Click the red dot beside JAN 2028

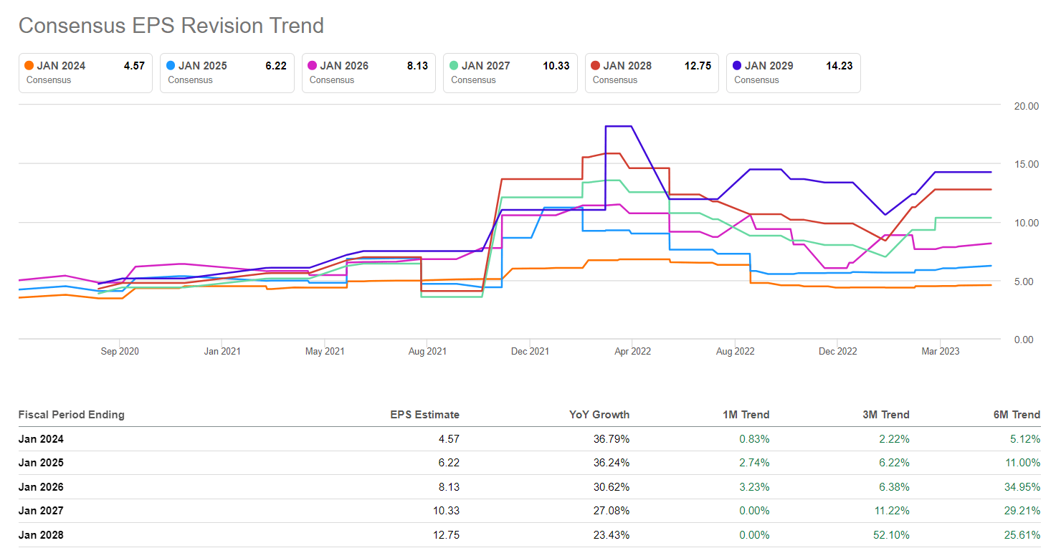pyautogui.click(x=595, y=66)
